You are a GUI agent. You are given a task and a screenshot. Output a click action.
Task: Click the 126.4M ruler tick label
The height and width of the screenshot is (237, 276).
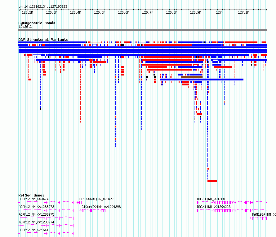click(x=75, y=12)
